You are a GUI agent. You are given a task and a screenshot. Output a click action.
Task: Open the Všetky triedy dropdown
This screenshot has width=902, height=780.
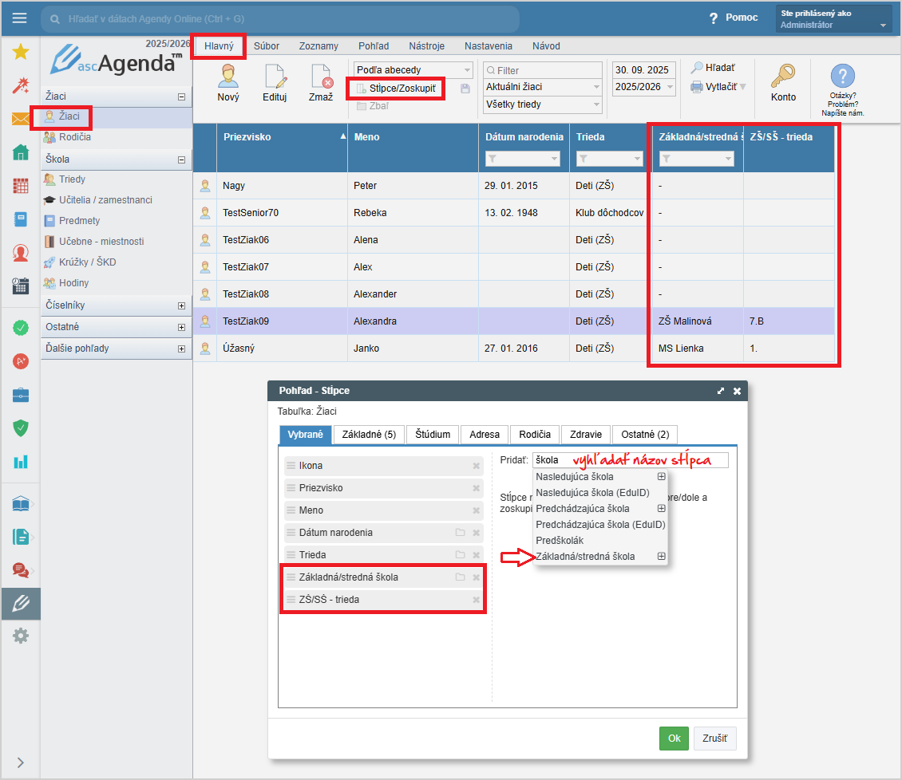point(542,104)
